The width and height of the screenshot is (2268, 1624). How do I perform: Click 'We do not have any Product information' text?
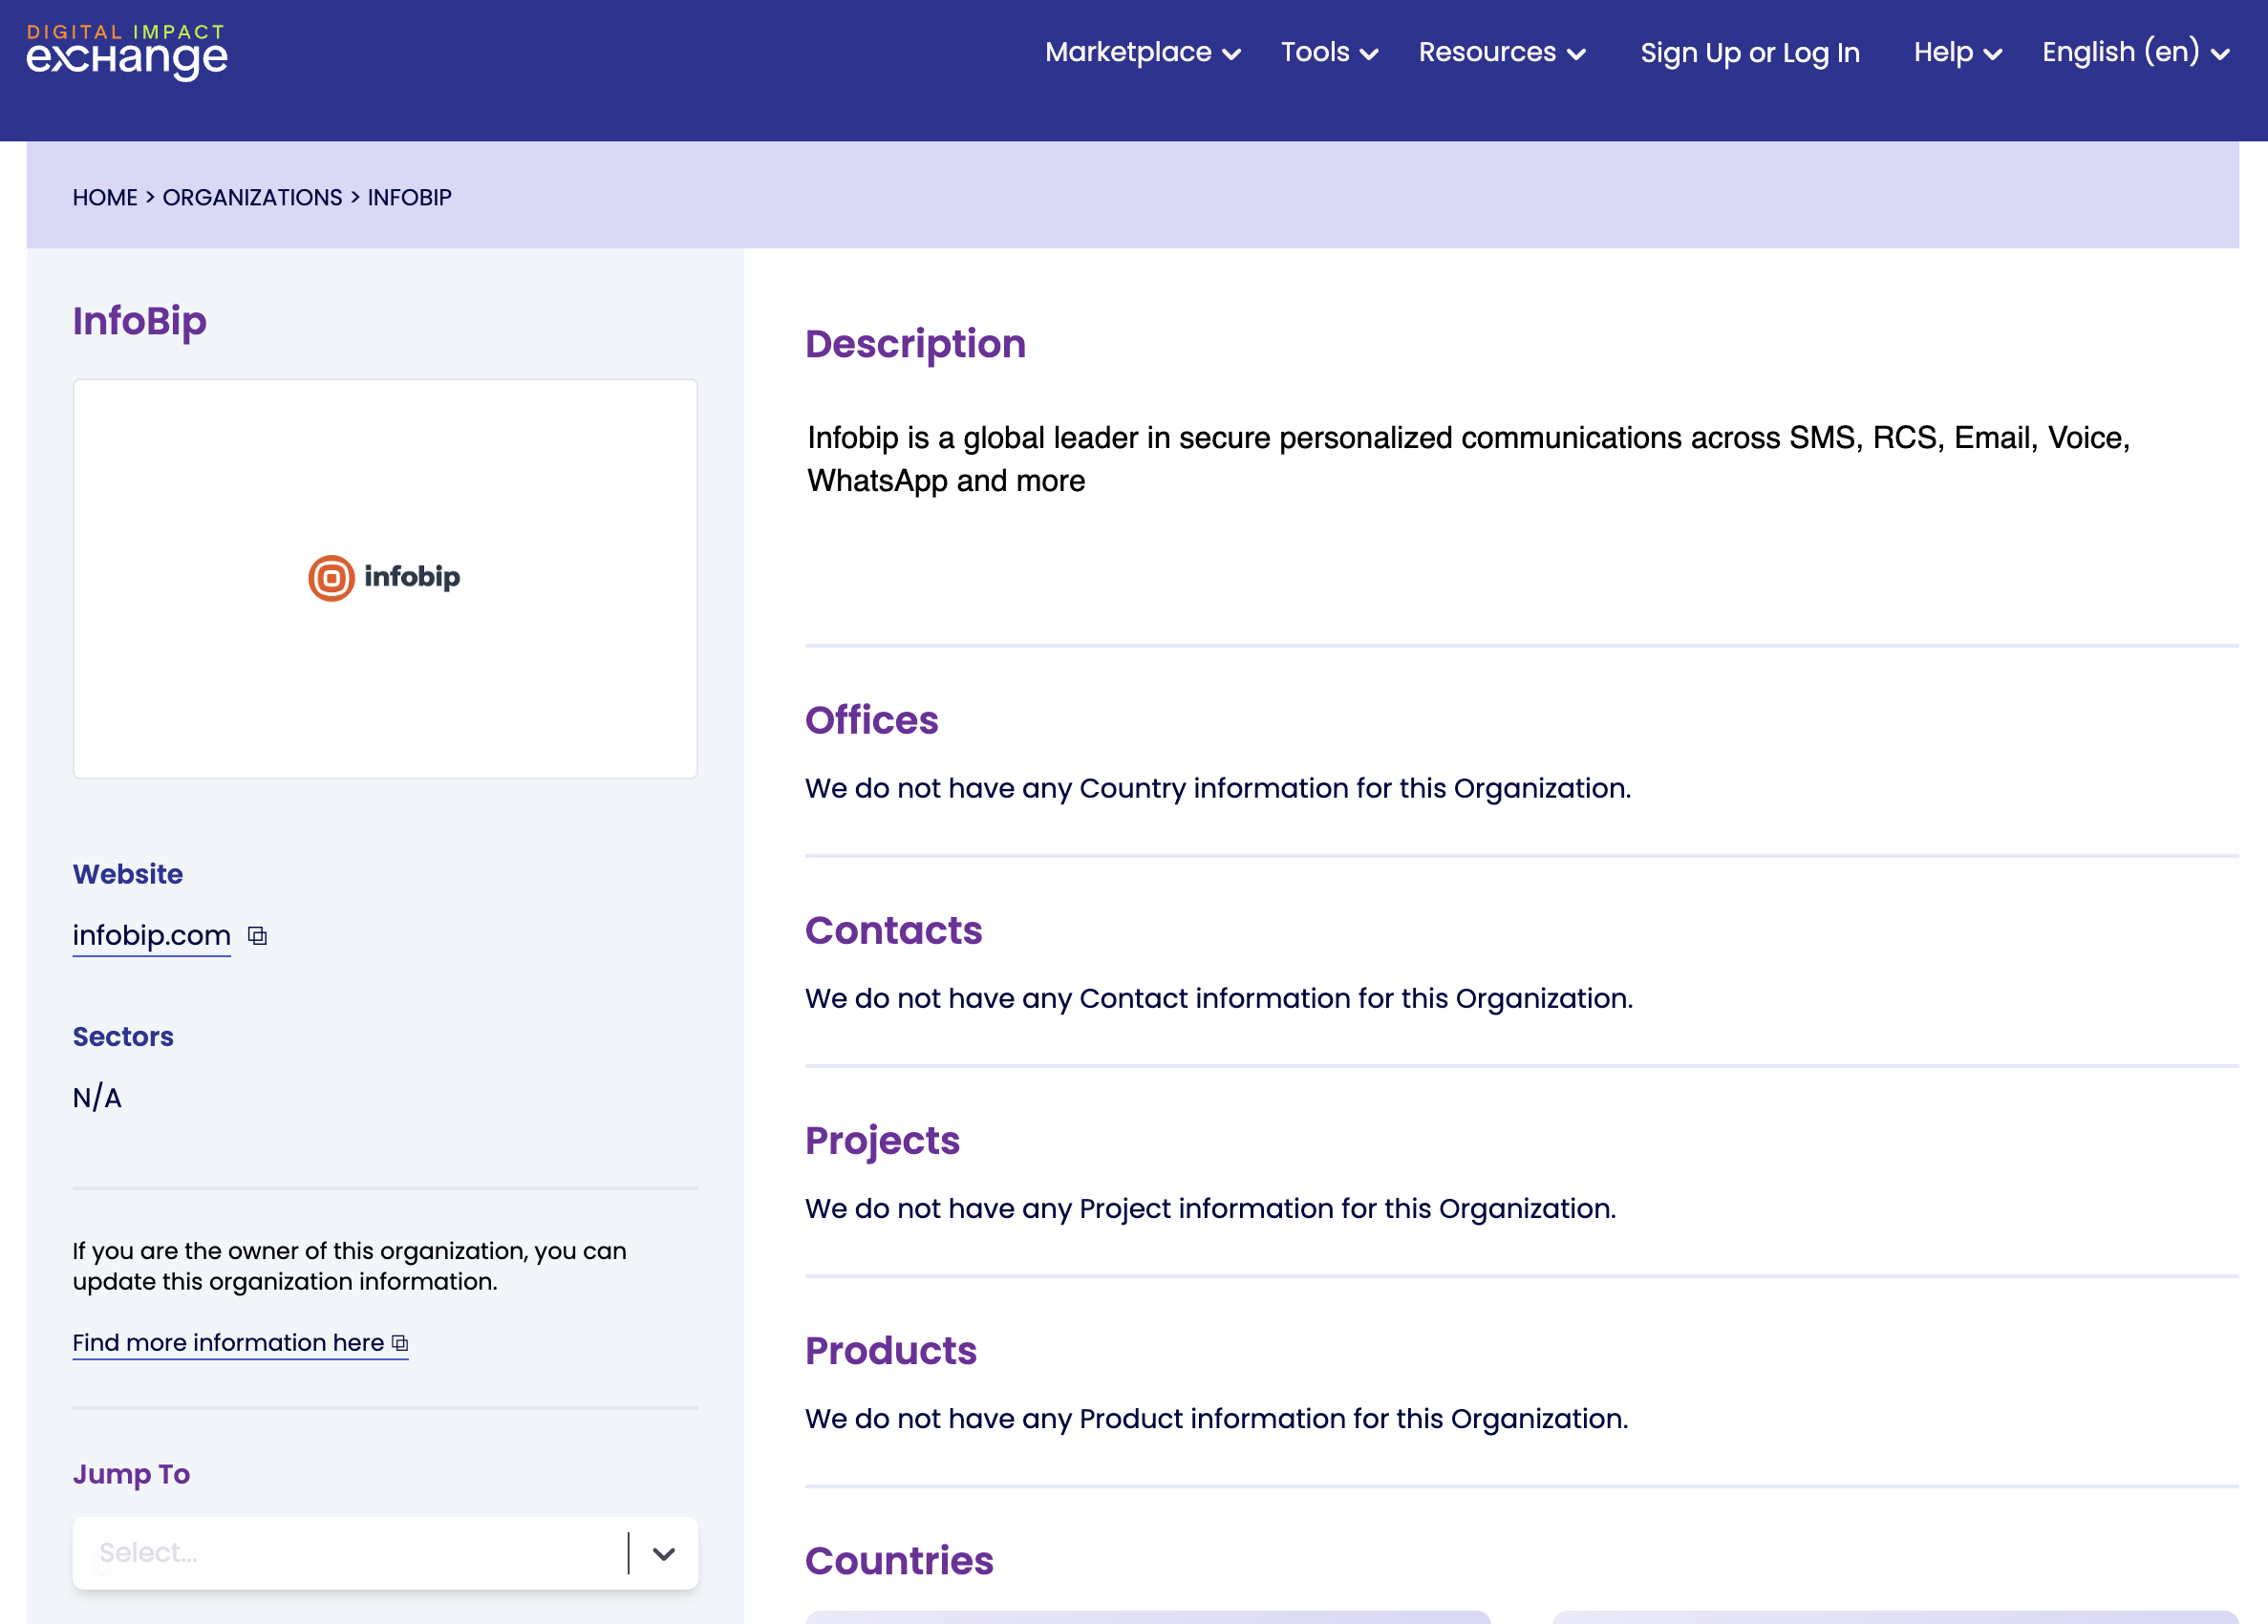[1216, 1418]
